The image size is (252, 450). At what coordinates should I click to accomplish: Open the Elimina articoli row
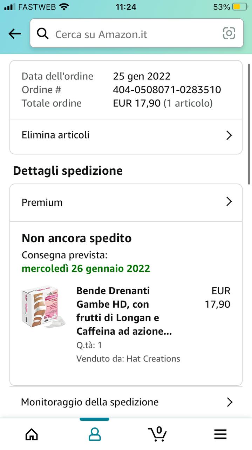point(105,135)
